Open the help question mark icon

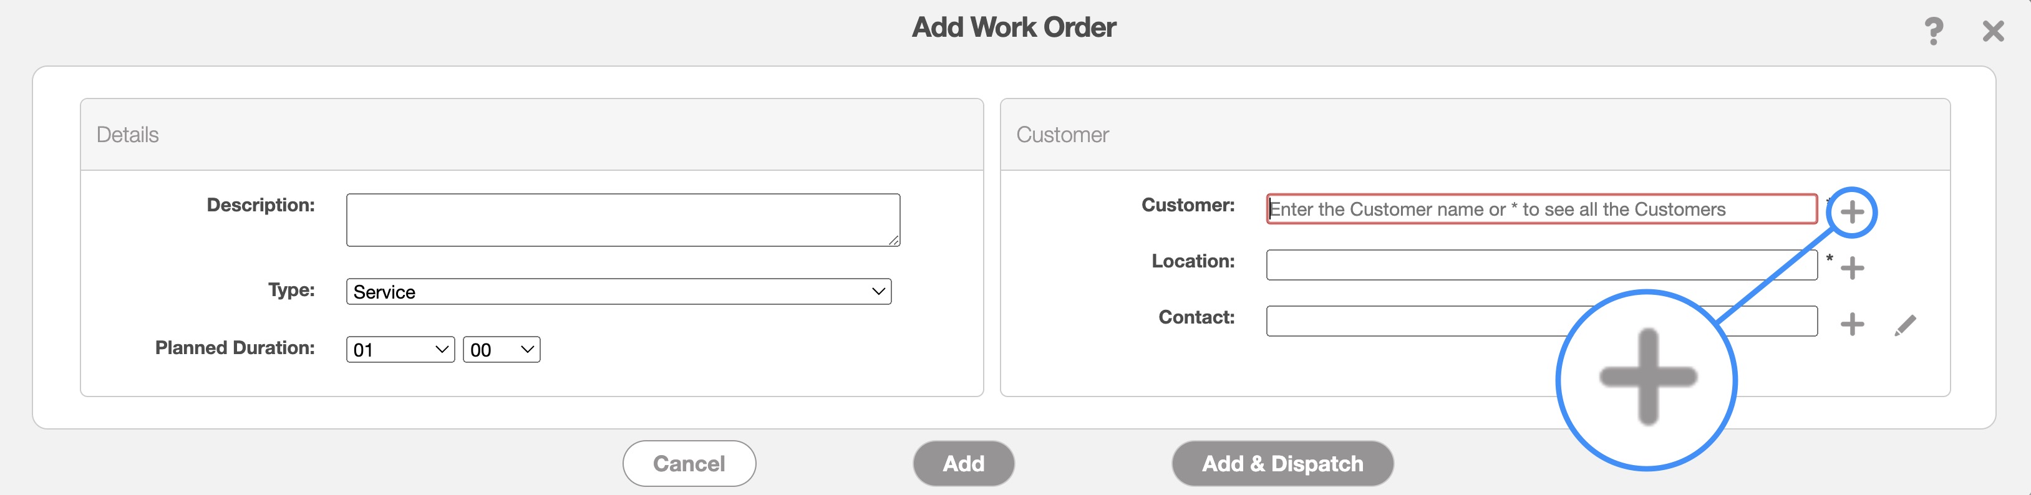point(1933,32)
